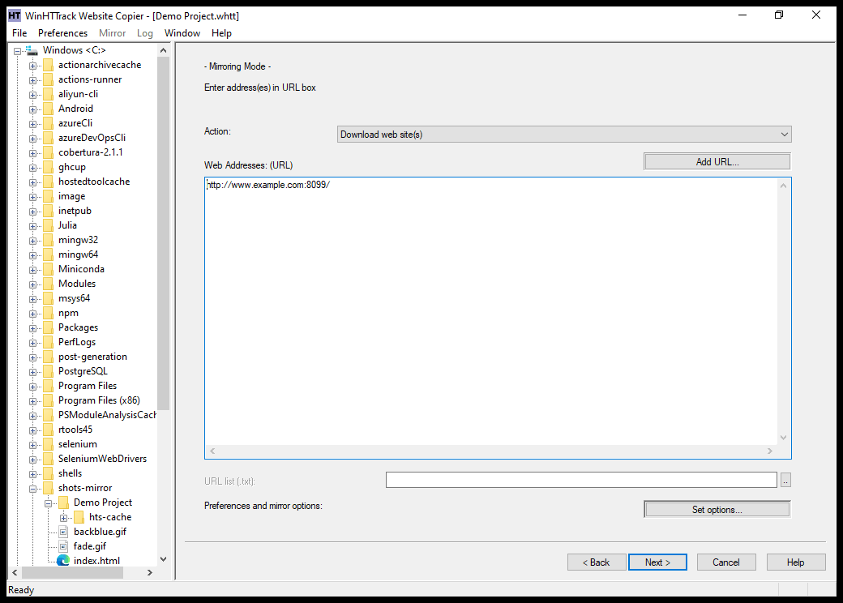
Task: Click the shells folder icon
Action: click(49, 473)
